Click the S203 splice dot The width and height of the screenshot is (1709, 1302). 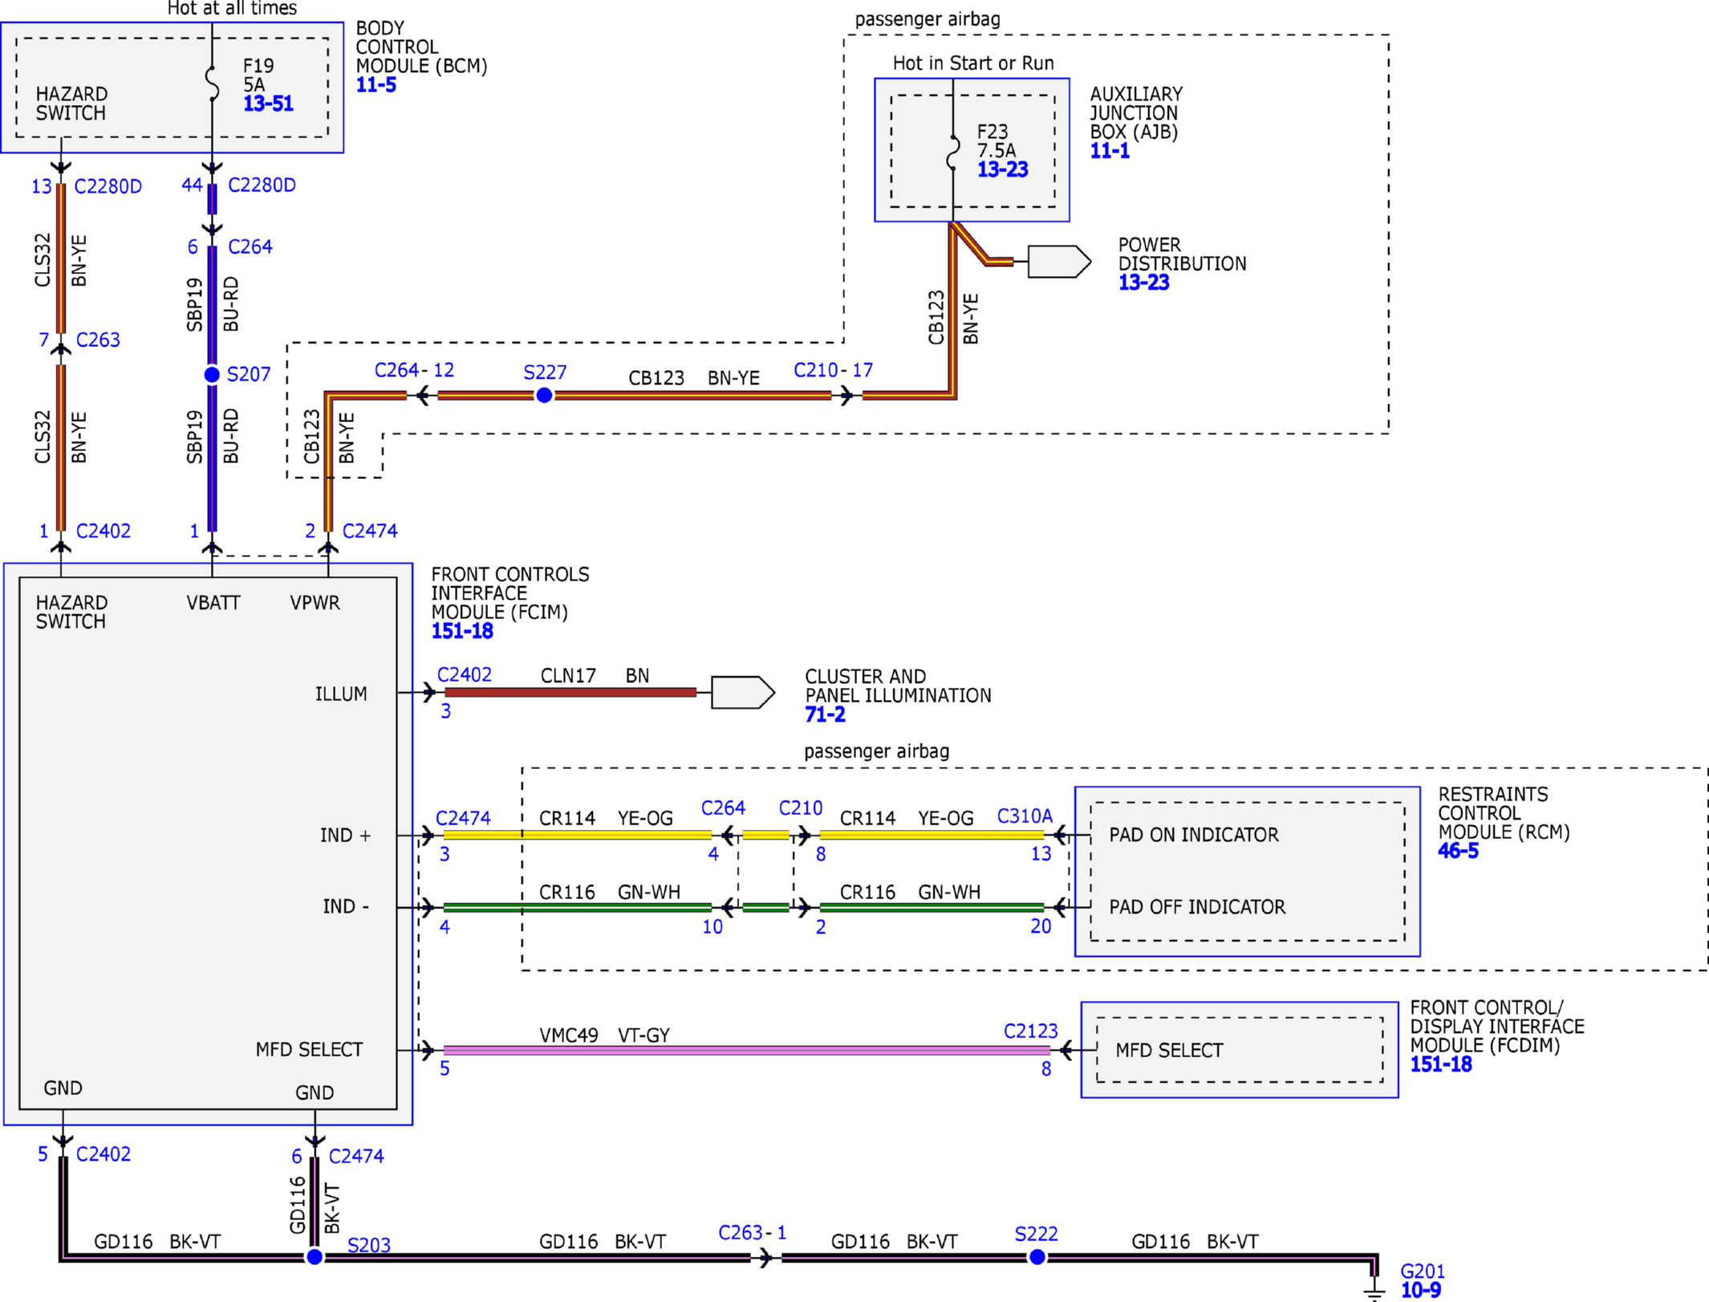[x=315, y=1257]
